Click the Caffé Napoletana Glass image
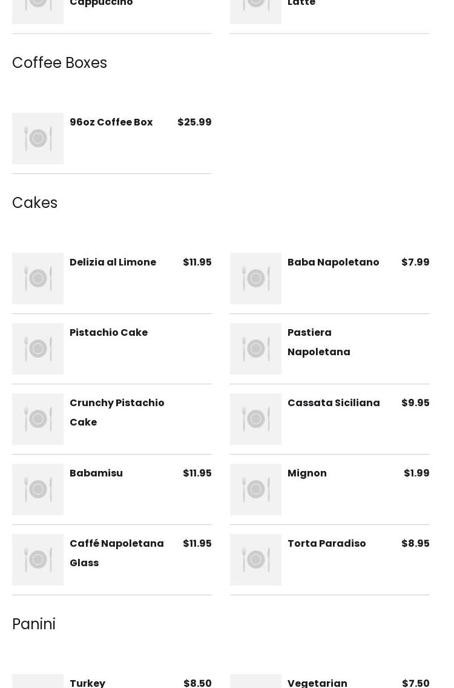454x688 pixels. point(38,559)
